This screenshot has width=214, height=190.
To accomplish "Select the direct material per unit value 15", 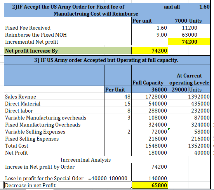I will 118,104.
